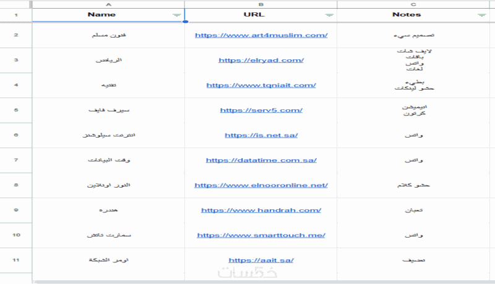Open the is.net.sa link
This screenshot has width=495, height=284.
pyautogui.click(x=261, y=135)
